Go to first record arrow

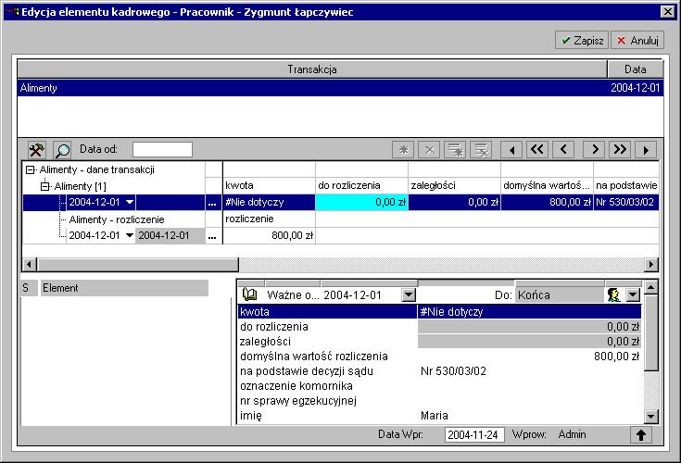(511, 150)
